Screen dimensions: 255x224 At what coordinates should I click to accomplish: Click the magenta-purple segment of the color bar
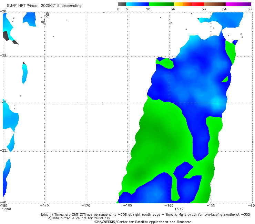pos(238,4)
